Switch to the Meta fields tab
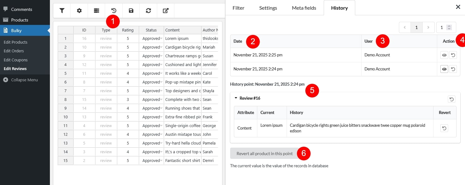 coord(304,8)
